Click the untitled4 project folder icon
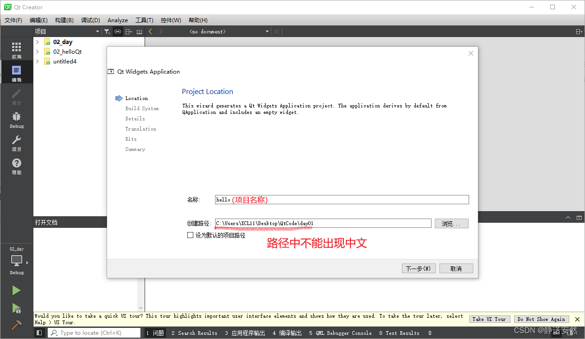 (x=47, y=61)
